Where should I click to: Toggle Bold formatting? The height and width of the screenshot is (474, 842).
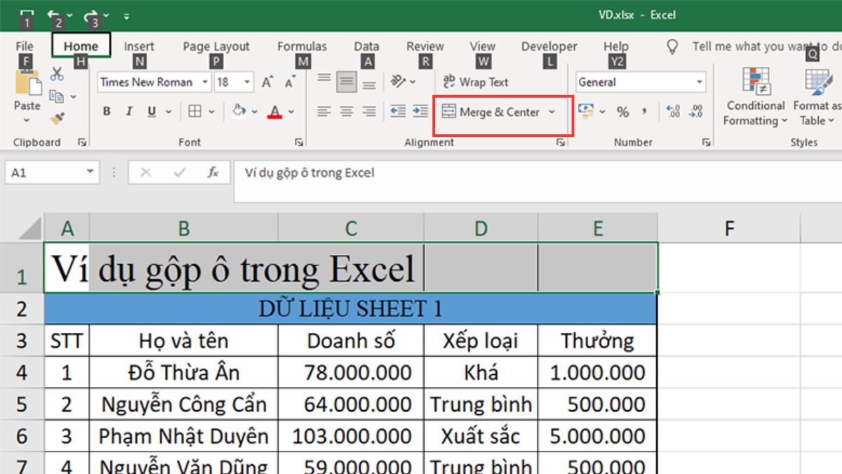point(107,111)
